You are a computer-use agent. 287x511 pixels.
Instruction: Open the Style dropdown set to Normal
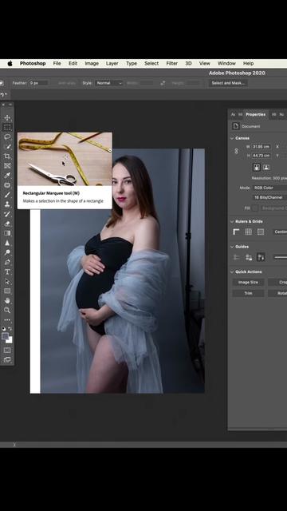pos(109,83)
